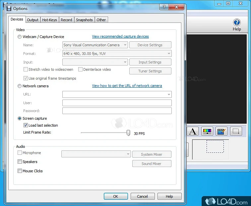The image size is (251, 206).
Task: Minimize the main application window
Action: [219, 4]
